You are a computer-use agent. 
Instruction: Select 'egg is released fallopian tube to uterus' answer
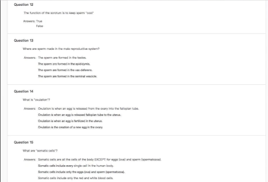[79, 114]
